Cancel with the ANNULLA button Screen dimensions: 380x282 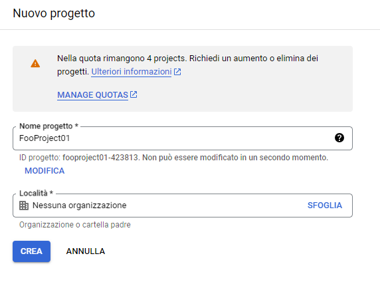point(86,251)
